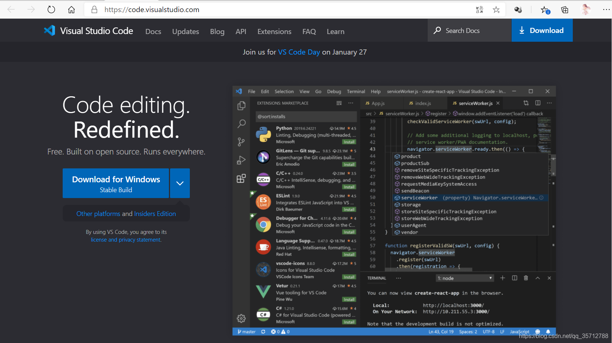Select serviceWorker in the autocomplete list
Viewport: 612px width, 343px height.
[x=471, y=198]
